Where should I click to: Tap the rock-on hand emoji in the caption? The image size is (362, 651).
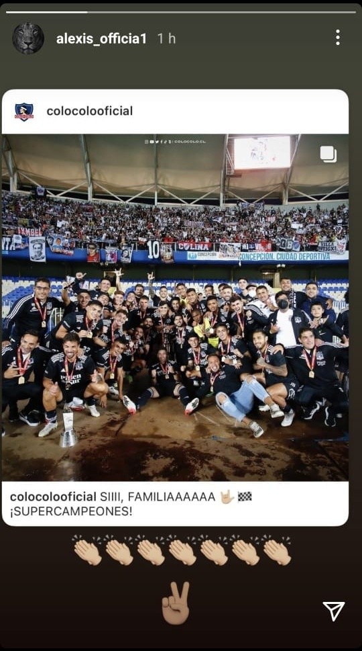pos(227,496)
